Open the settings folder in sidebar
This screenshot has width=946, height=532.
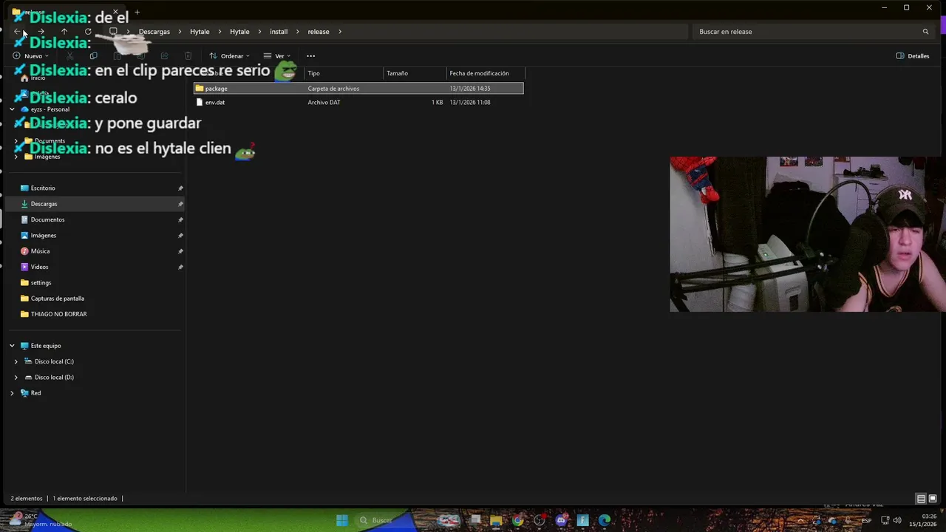point(41,283)
